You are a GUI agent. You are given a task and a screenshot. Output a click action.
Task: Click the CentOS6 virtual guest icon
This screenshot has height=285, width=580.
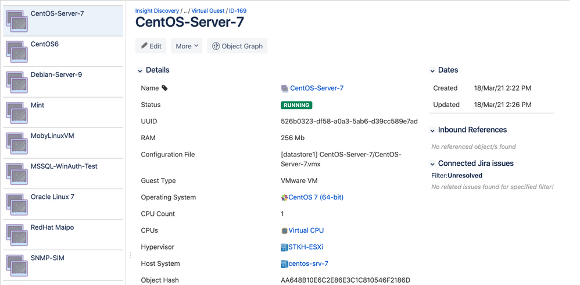pyautogui.click(x=17, y=51)
